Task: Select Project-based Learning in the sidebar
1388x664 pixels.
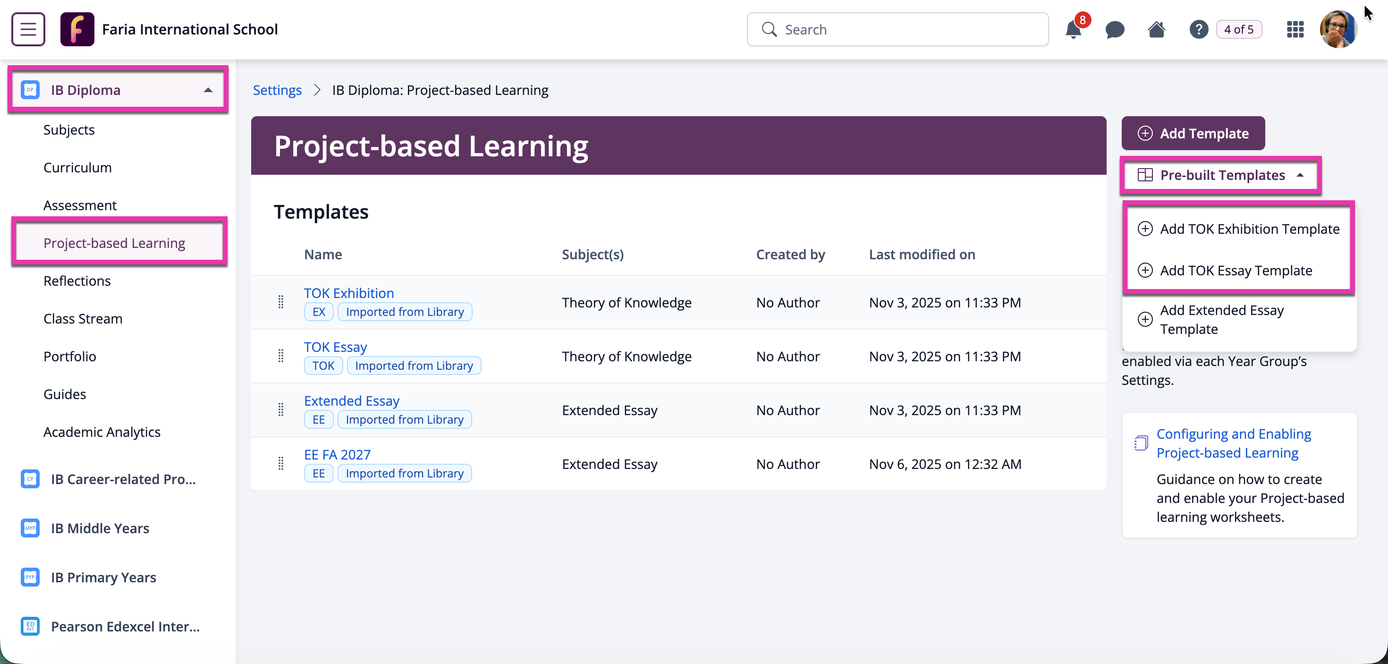Action: (x=114, y=243)
